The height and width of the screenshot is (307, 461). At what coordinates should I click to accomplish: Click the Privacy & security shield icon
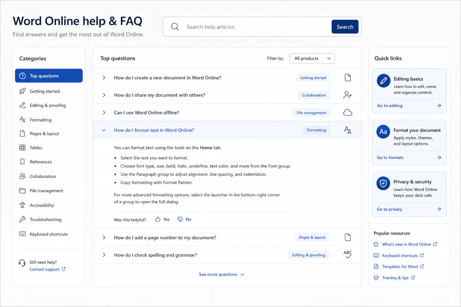(383, 184)
